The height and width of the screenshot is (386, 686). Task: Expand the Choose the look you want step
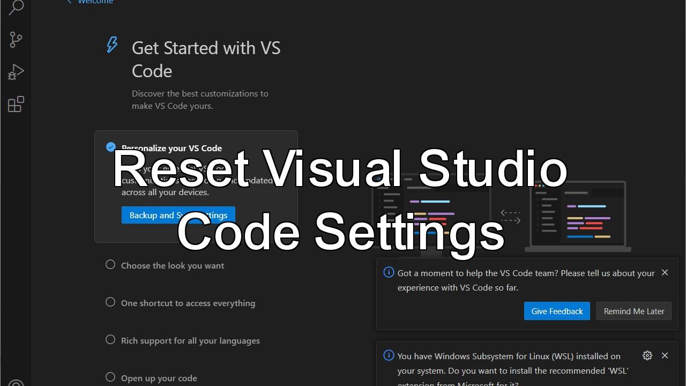[x=173, y=265]
